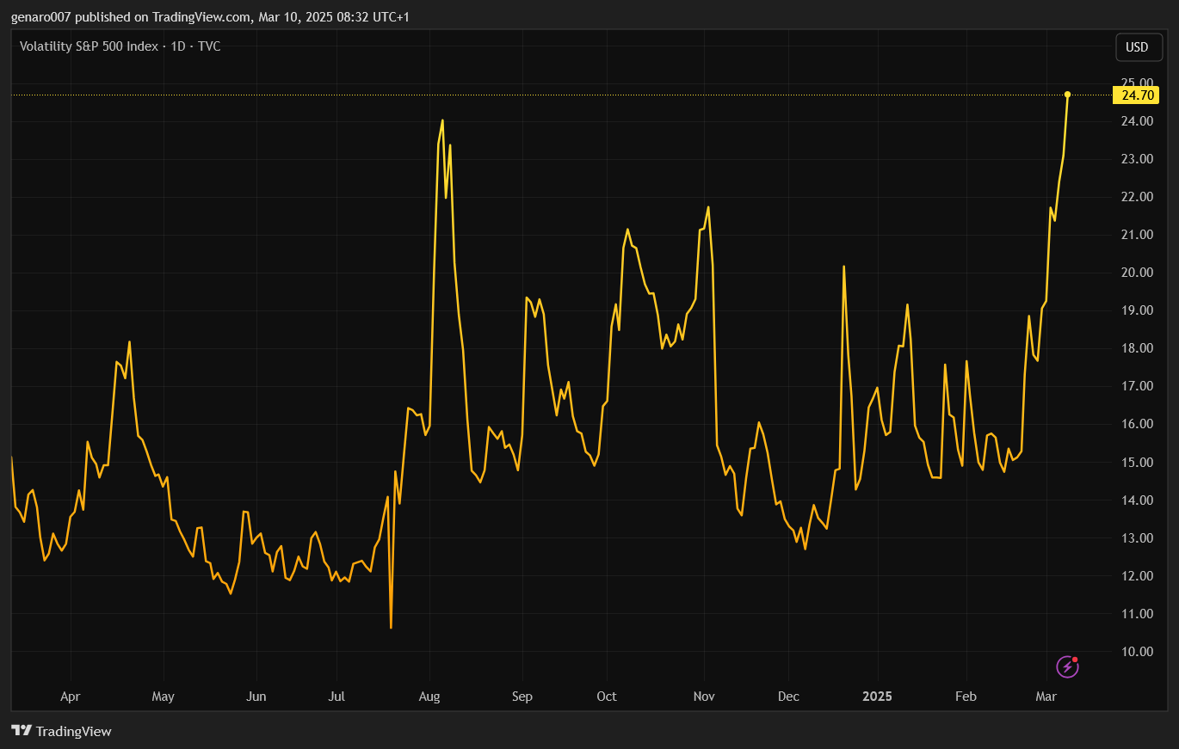Click the 23.00 price axis label

point(1136,159)
